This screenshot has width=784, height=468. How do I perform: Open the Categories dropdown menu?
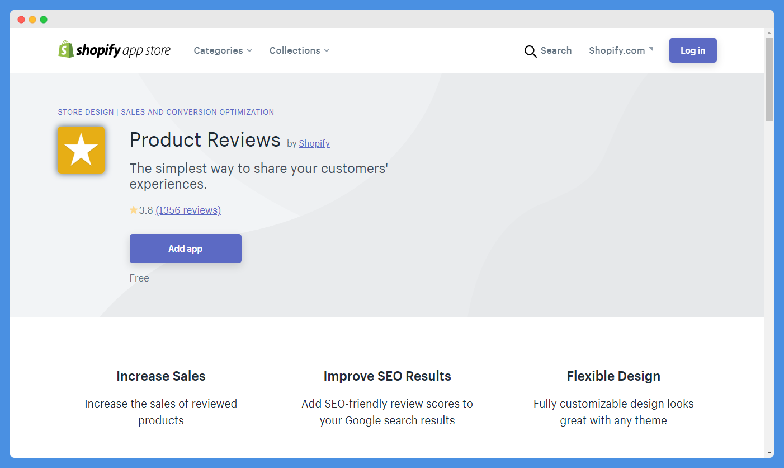click(223, 50)
